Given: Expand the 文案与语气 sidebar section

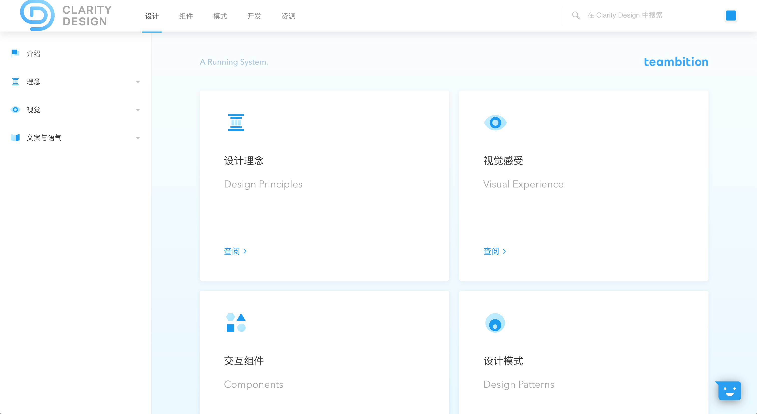Looking at the screenshot, I should [x=137, y=138].
